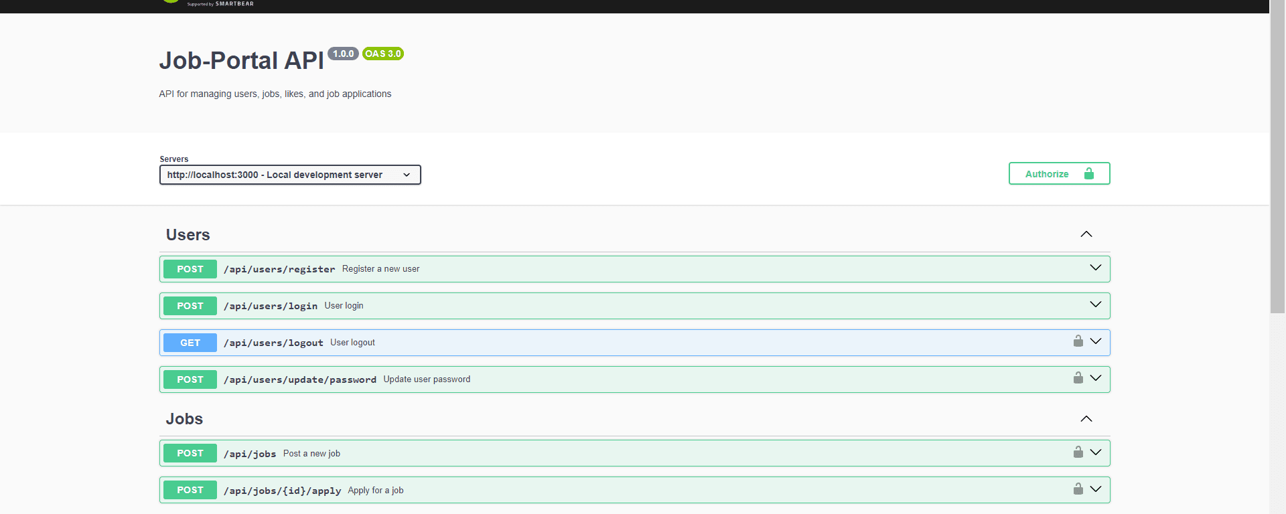Expand the update password endpoint chevron
The image size is (1286, 514).
coord(1096,378)
